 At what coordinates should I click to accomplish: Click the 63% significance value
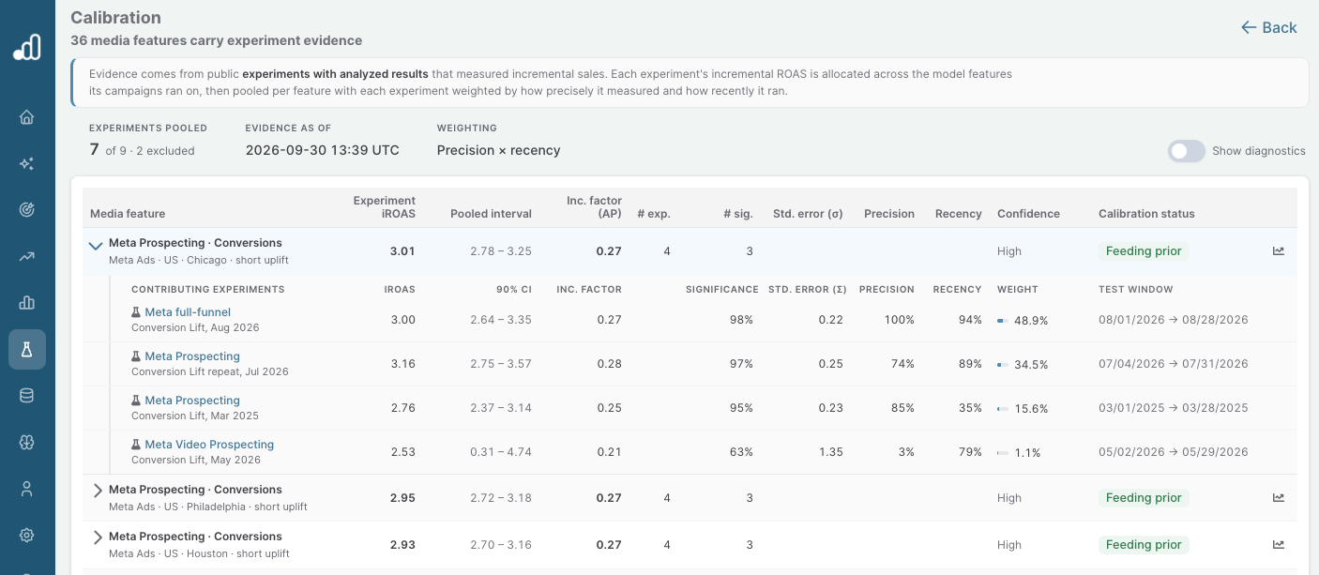coord(742,452)
